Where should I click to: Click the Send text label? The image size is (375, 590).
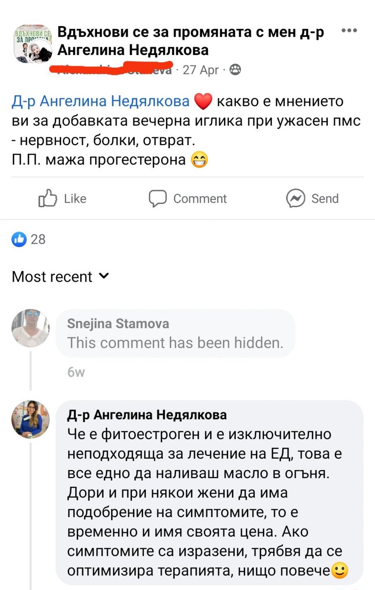click(325, 199)
